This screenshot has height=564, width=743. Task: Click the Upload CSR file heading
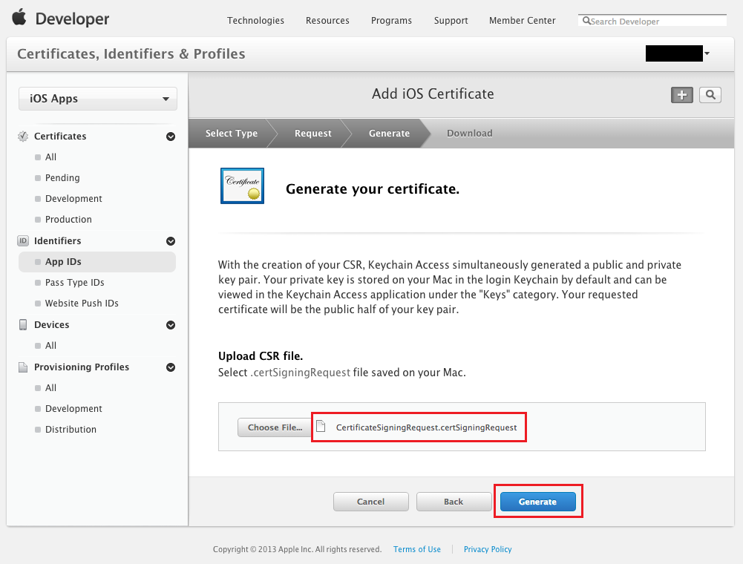260,356
